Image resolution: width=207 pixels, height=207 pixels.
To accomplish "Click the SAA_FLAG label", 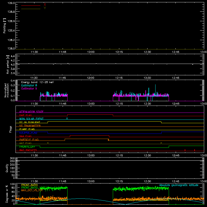I will [x=25, y=136].
